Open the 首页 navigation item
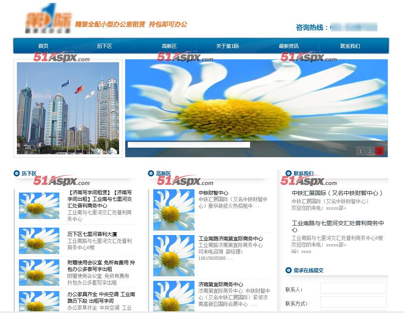Image resolution: width=405 pixels, height=313 pixels. click(x=43, y=46)
